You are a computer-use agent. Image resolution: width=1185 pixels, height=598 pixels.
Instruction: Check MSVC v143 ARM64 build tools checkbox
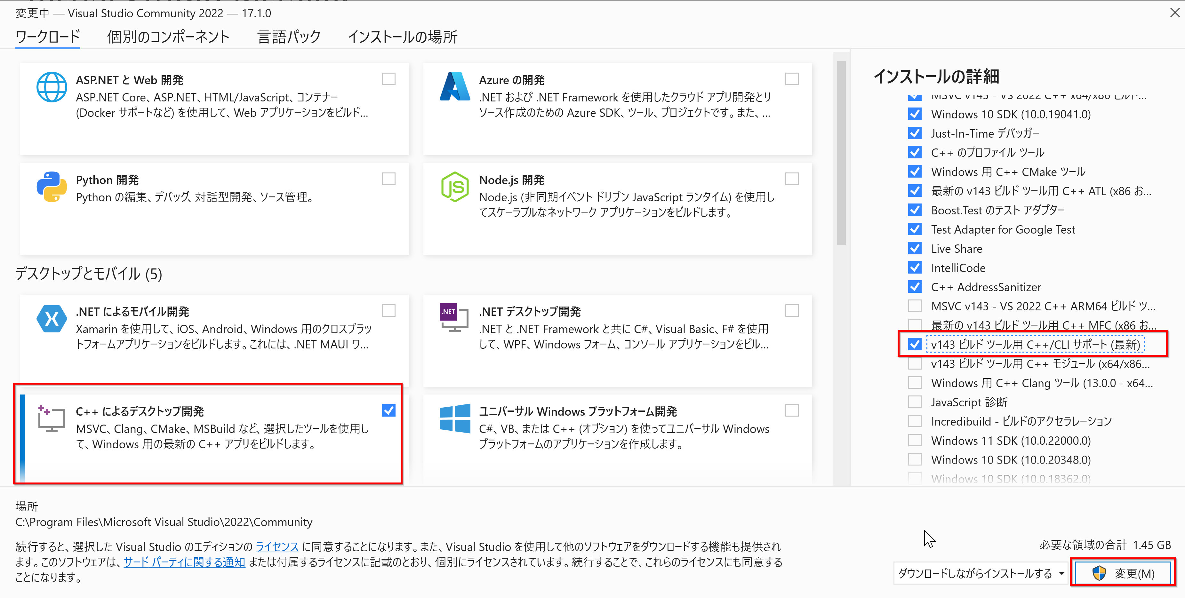click(x=915, y=306)
